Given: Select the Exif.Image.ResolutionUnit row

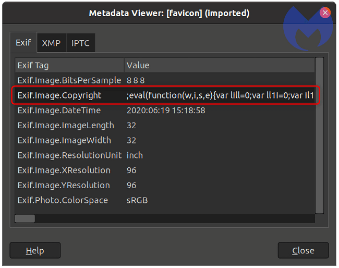Looking at the screenshot, I should (69, 155).
